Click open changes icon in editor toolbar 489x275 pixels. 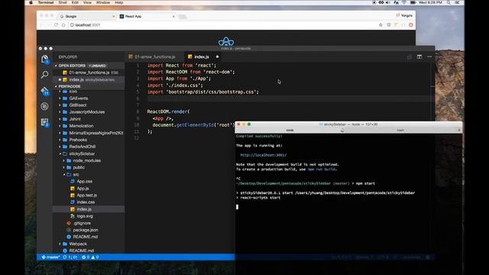pyautogui.click(x=410, y=57)
